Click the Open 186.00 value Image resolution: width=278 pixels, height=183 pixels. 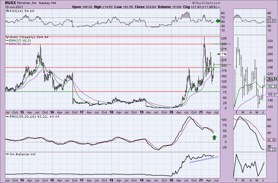point(82,7)
